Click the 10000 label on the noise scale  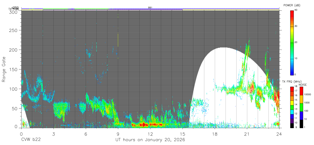pos(308,94)
